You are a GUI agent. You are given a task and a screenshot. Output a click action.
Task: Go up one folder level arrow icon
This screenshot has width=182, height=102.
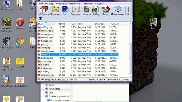pos(40,19)
